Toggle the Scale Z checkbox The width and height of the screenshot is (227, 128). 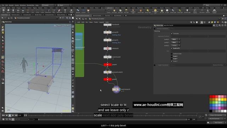(172, 61)
